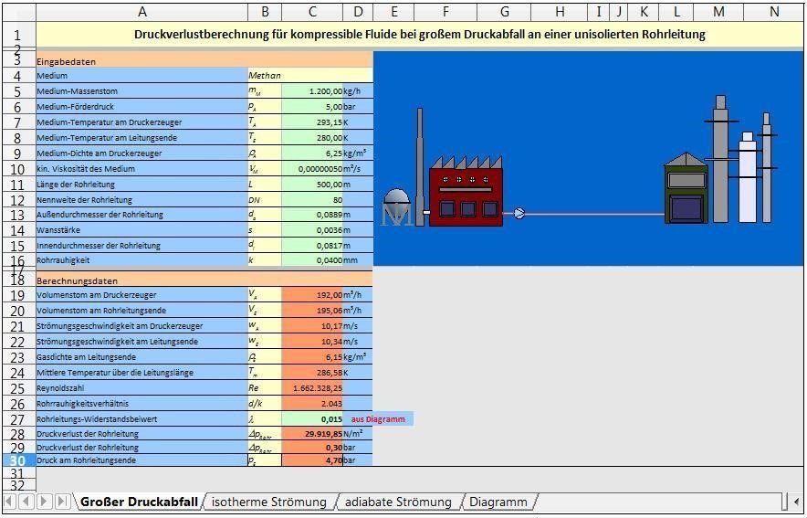The width and height of the screenshot is (807, 518).
Task: Click Reynoldszahl value 1.662.328,25
Action: click(x=312, y=388)
